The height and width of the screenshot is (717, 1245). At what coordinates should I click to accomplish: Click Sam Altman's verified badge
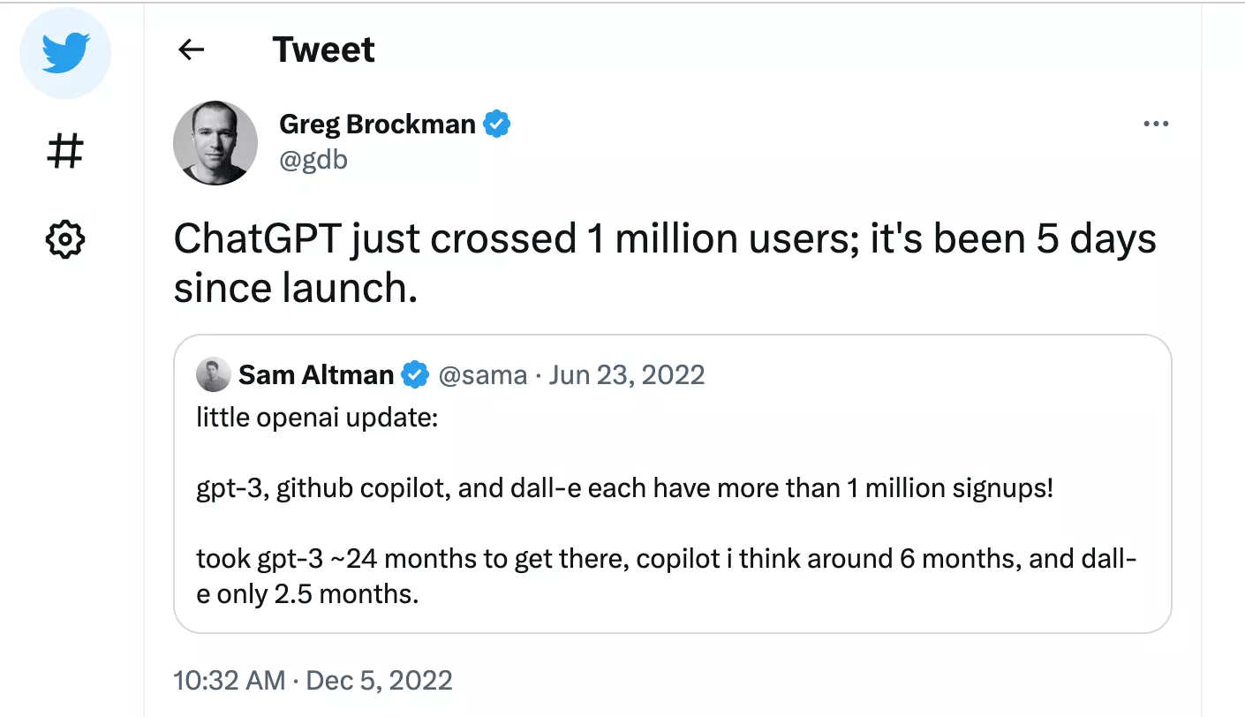[x=414, y=375]
